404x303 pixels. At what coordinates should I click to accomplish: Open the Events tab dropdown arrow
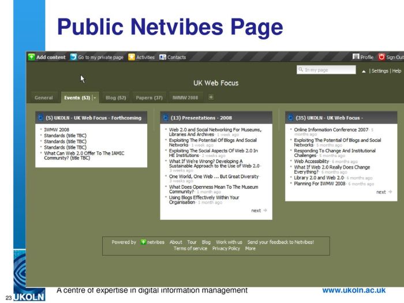(x=95, y=98)
